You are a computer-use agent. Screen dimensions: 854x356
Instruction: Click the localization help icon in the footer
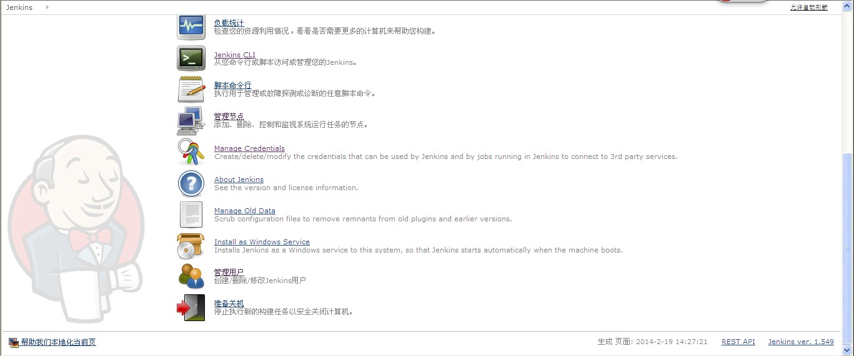[14, 342]
